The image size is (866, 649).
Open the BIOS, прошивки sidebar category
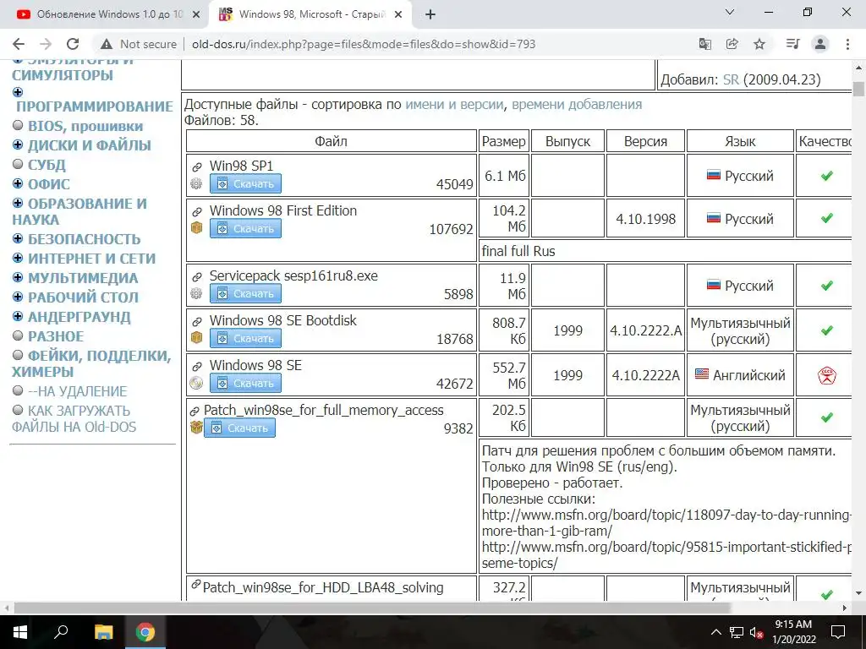[x=85, y=127]
